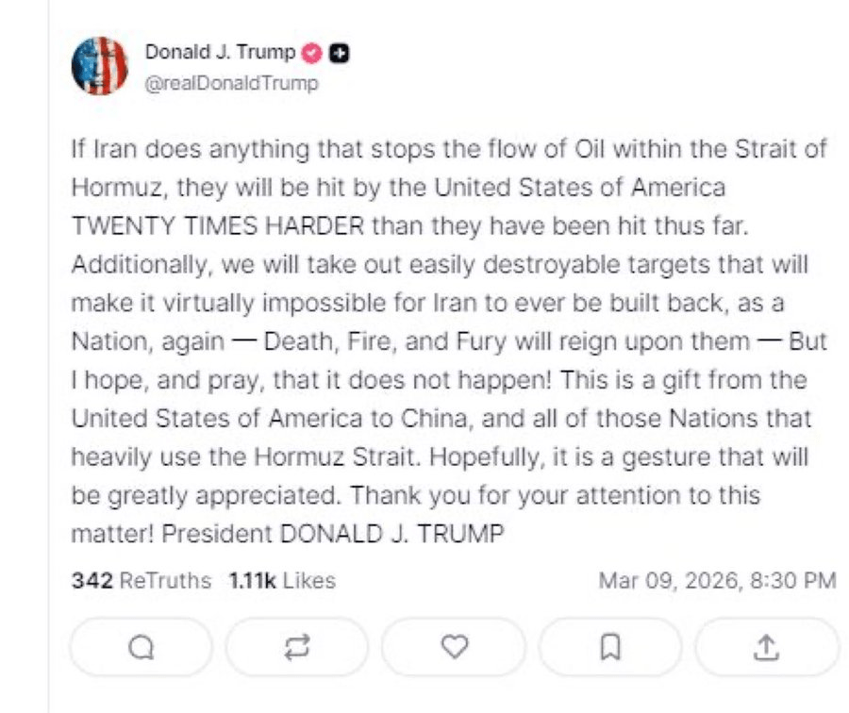The height and width of the screenshot is (713, 849).
Task: Bookmark this post
Action: tap(610, 647)
